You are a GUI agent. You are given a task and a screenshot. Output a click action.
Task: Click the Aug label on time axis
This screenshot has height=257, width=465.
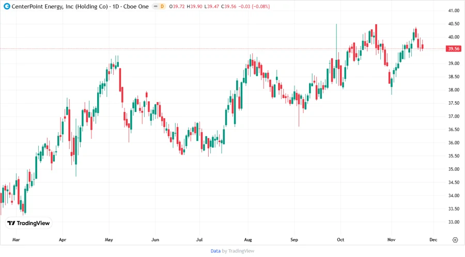[x=248, y=239]
